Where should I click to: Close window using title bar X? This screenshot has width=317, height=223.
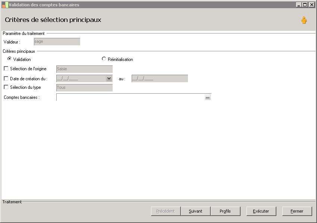(311, 5)
